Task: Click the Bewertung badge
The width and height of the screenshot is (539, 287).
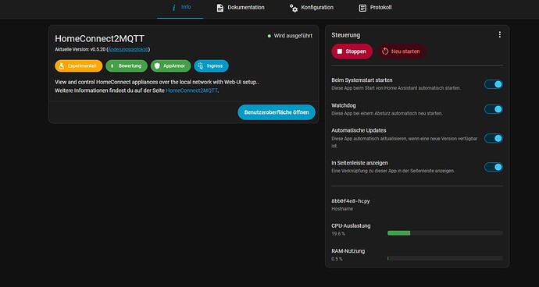Action: point(127,66)
